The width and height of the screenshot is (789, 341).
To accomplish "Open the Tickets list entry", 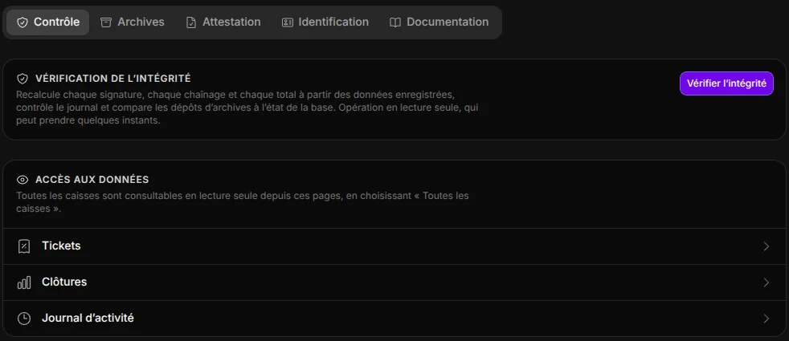I will coord(394,246).
